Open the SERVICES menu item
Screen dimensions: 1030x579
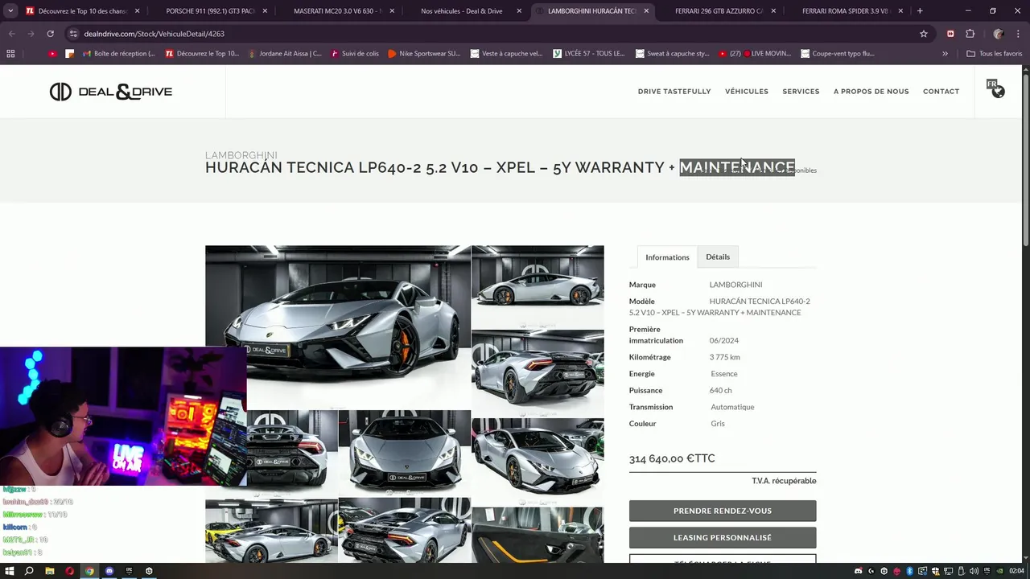coord(801,92)
